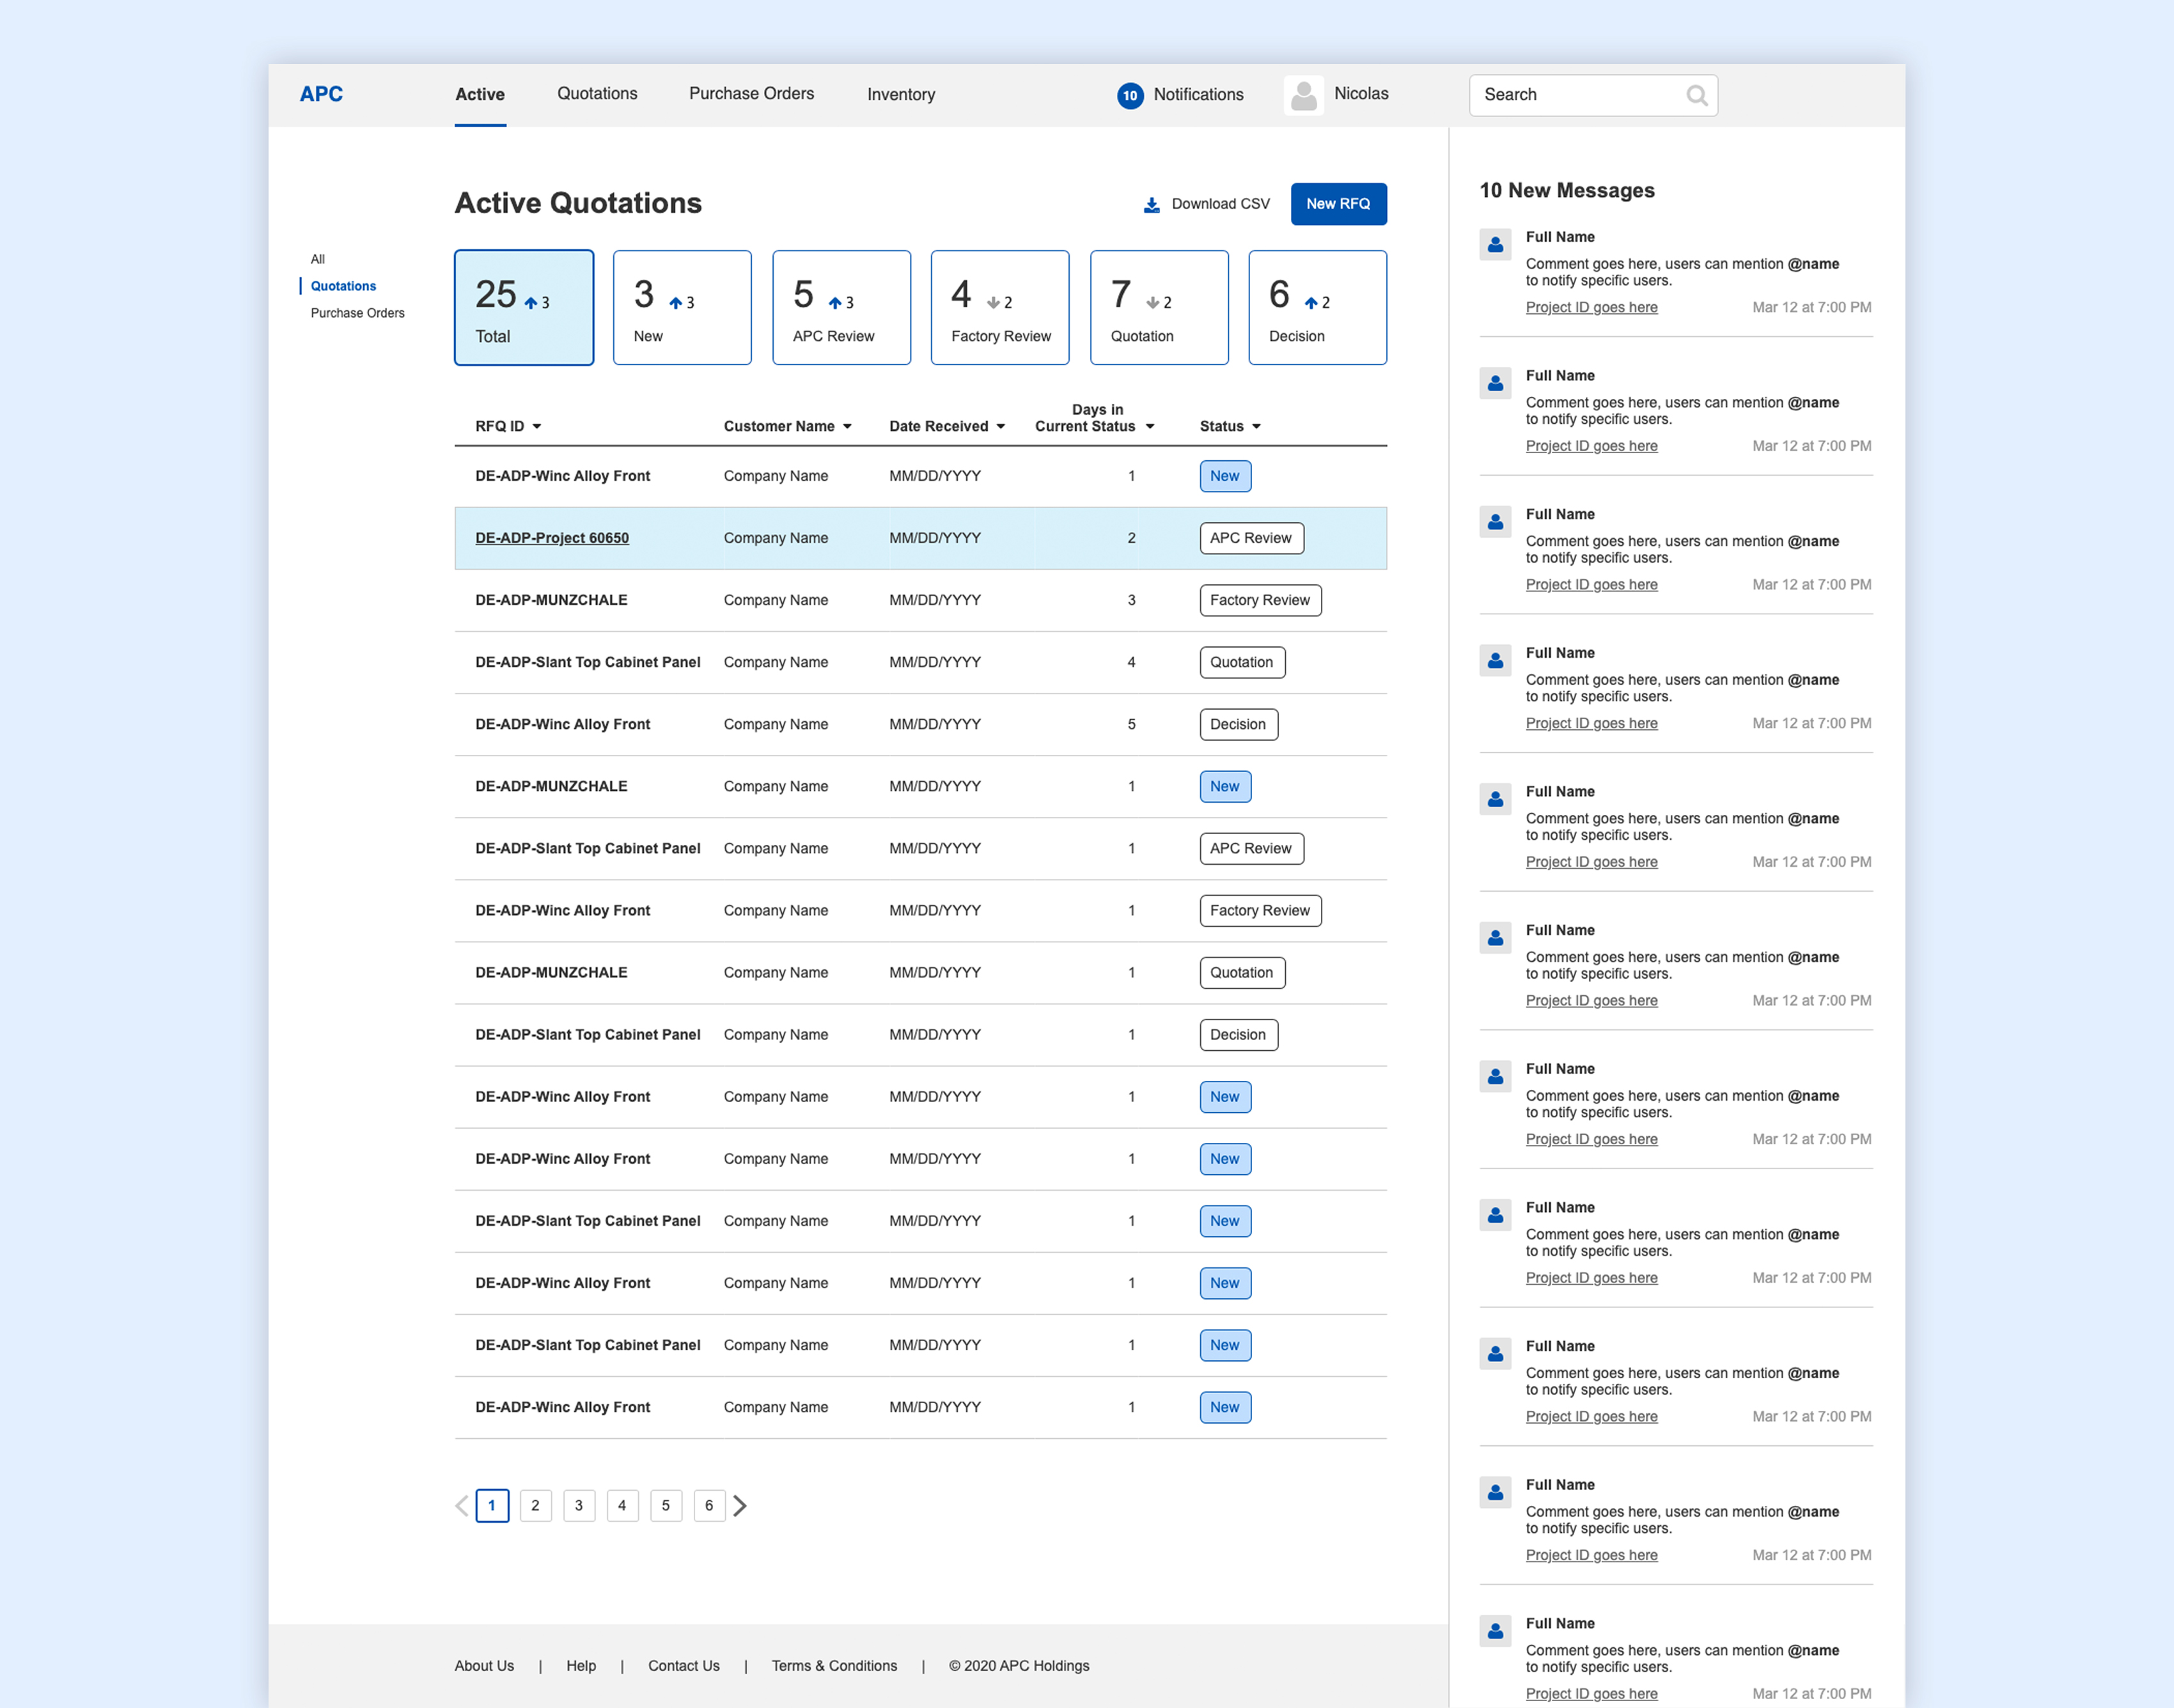2174x1708 pixels.
Task: Click the next page arrow button
Action: point(743,1505)
